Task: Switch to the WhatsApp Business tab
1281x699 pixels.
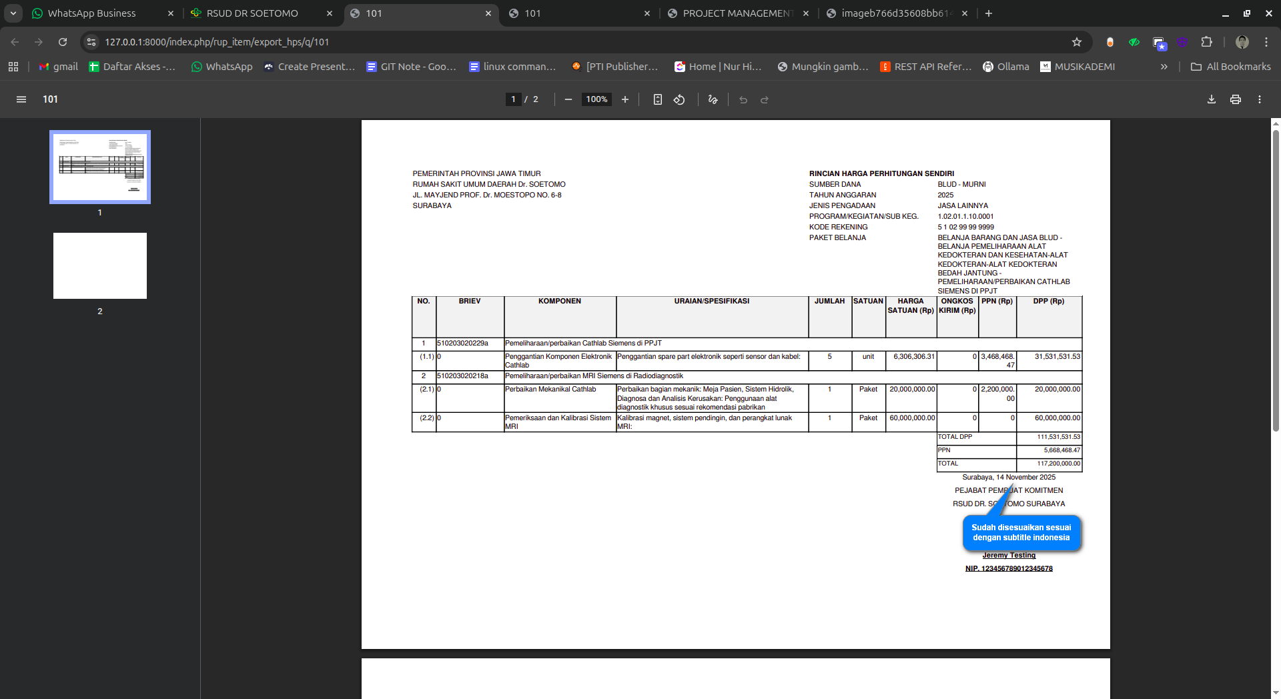Action: point(92,13)
